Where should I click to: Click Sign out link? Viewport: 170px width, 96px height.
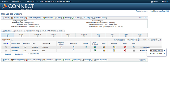(x=165, y=2)
